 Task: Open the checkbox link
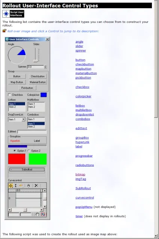coord(82,87)
